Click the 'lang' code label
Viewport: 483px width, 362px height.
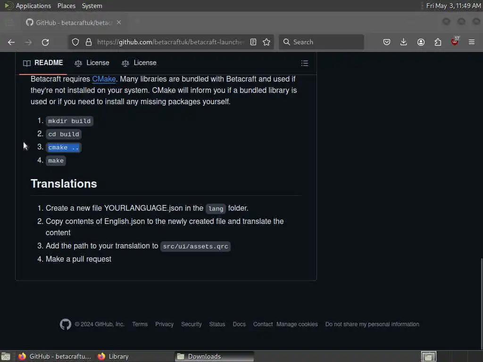point(216,209)
